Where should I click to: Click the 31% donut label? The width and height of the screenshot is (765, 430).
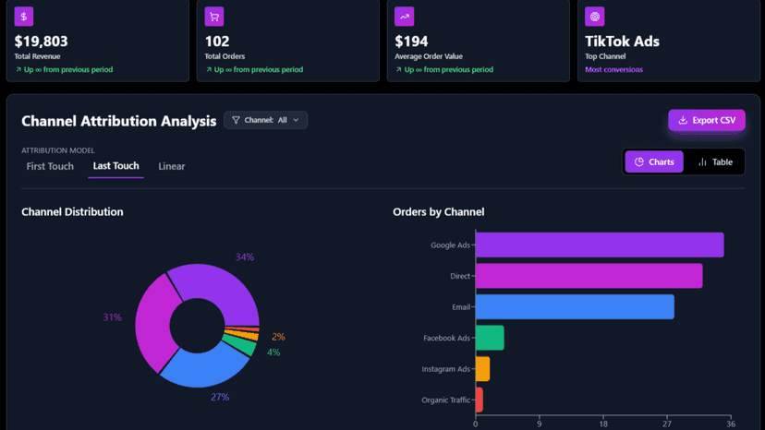tap(112, 317)
